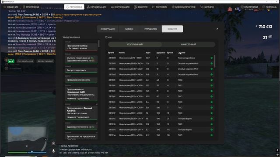Open НАСТРОЙКИ settings
The width and height of the screenshot is (280, 157).
tap(249, 7)
